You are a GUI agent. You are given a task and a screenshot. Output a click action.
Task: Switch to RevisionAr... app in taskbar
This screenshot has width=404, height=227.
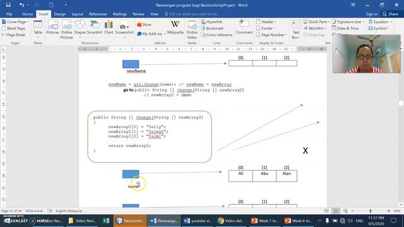click(130, 221)
